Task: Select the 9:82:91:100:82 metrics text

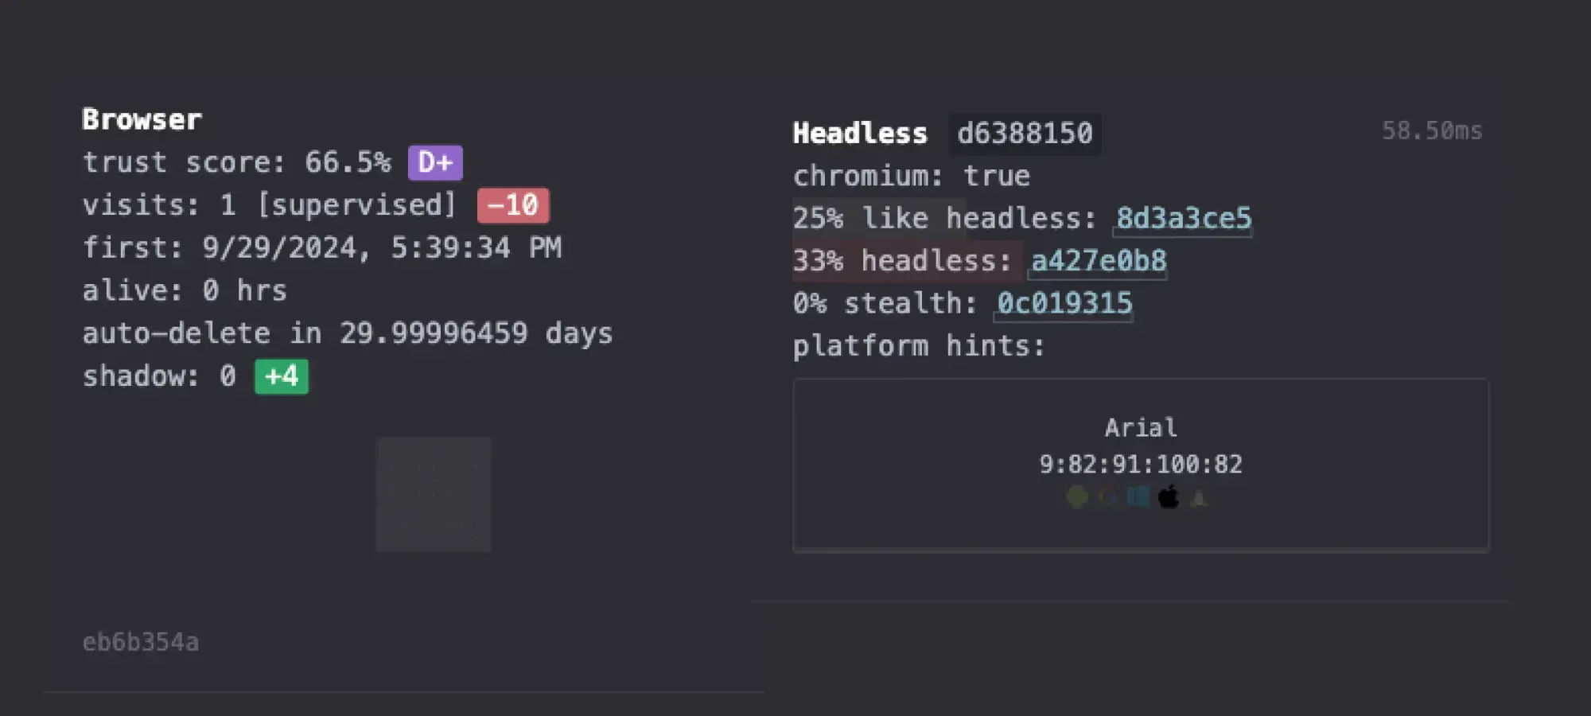Action: coord(1142,464)
